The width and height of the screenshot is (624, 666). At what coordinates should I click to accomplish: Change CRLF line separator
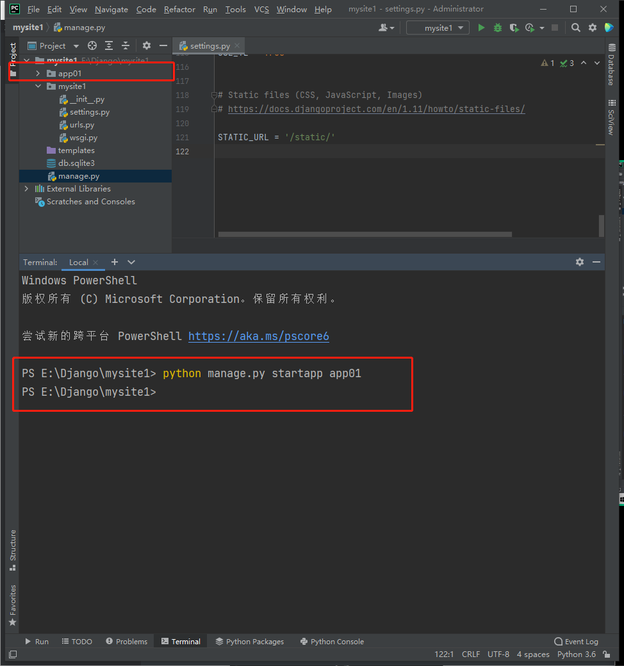tap(471, 654)
